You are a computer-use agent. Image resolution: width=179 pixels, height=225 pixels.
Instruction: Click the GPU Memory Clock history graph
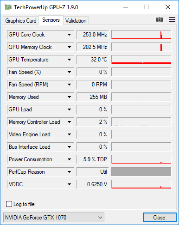tap(141, 47)
